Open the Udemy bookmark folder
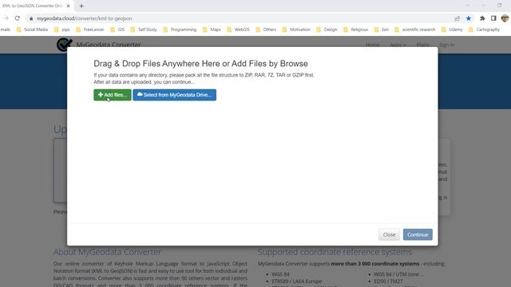Screen dimensions: 511x287 coord(452,29)
